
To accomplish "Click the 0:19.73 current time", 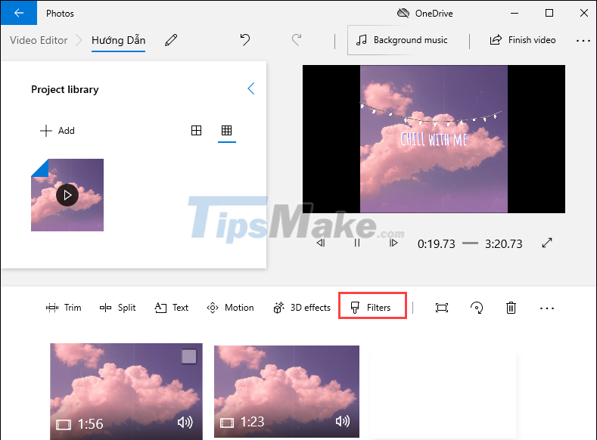I will tap(437, 243).
